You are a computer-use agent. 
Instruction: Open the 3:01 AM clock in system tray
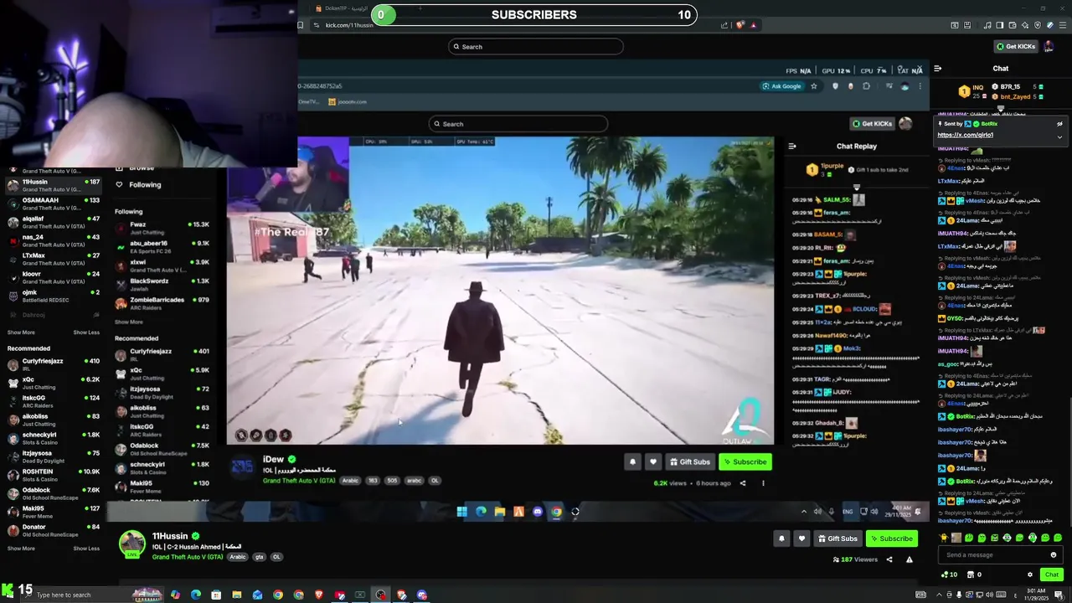(x=1037, y=595)
